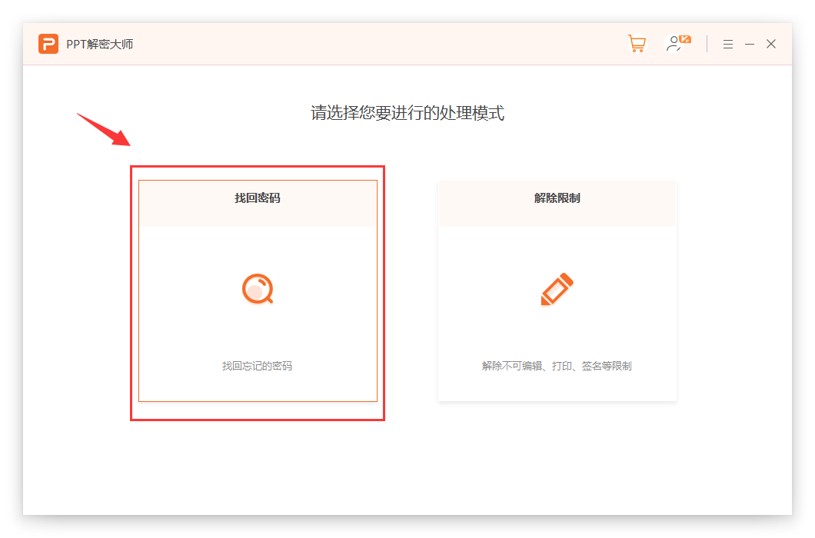The height and width of the screenshot is (538, 815).
Task: Open the user account VIP icon
Action: point(678,44)
